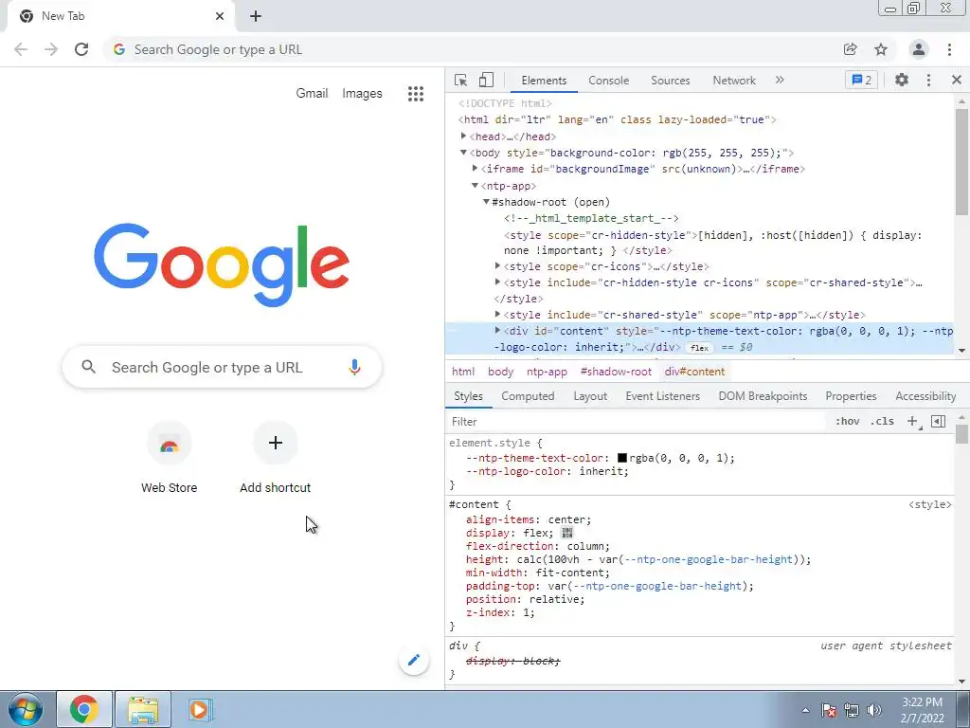The height and width of the screenshot is (728, 970).
Task: Select ntp-app in the breadcrumb bar
Action: 547,372
